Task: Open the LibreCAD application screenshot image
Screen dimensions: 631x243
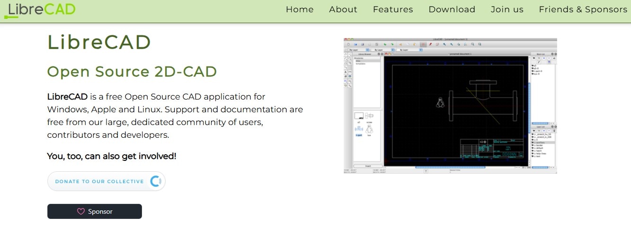Action: (450, 106)
